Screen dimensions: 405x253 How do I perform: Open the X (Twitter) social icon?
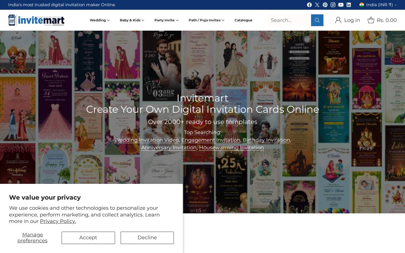coord(317,5)
